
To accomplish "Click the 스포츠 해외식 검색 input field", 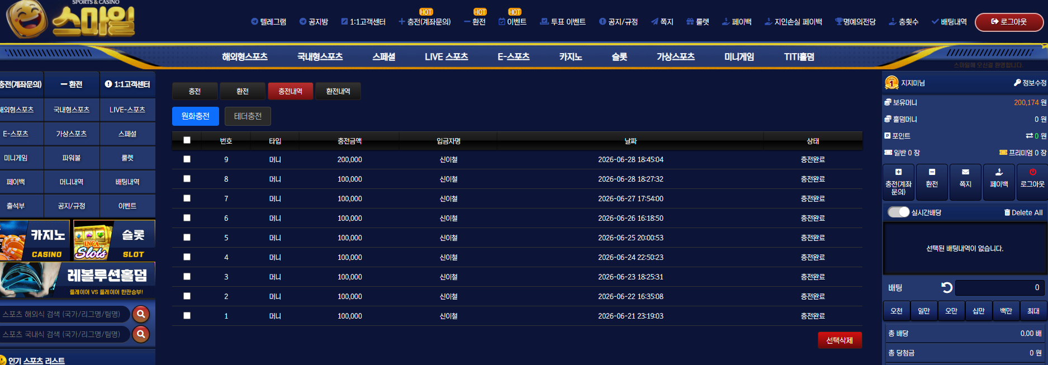I will tap(64, 314).
